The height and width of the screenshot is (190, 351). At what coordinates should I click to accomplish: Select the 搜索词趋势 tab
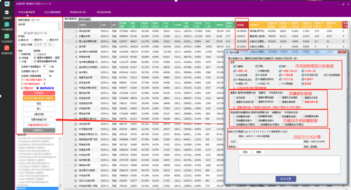85,19
